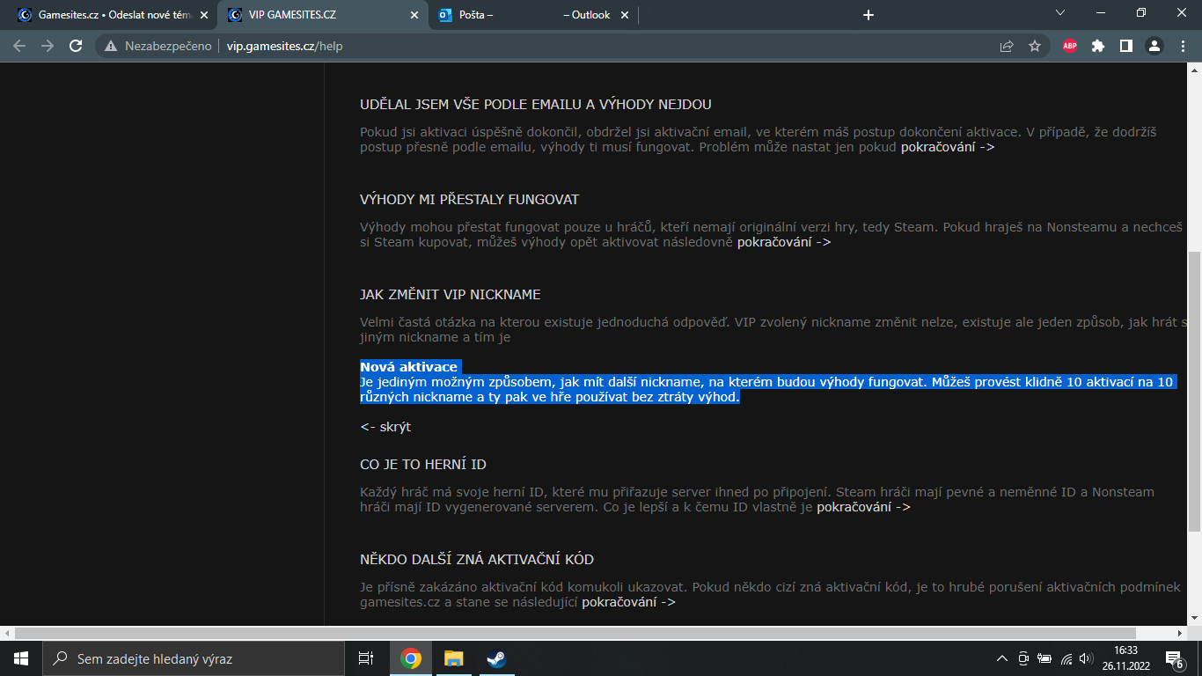Open the Extensions puzzle icon
1202x676 pixels.
click(1097, 46)
